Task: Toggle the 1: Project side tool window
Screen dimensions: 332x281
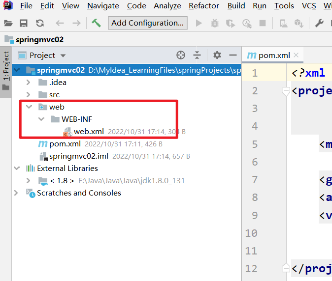Action: click(x=6, y=72)
